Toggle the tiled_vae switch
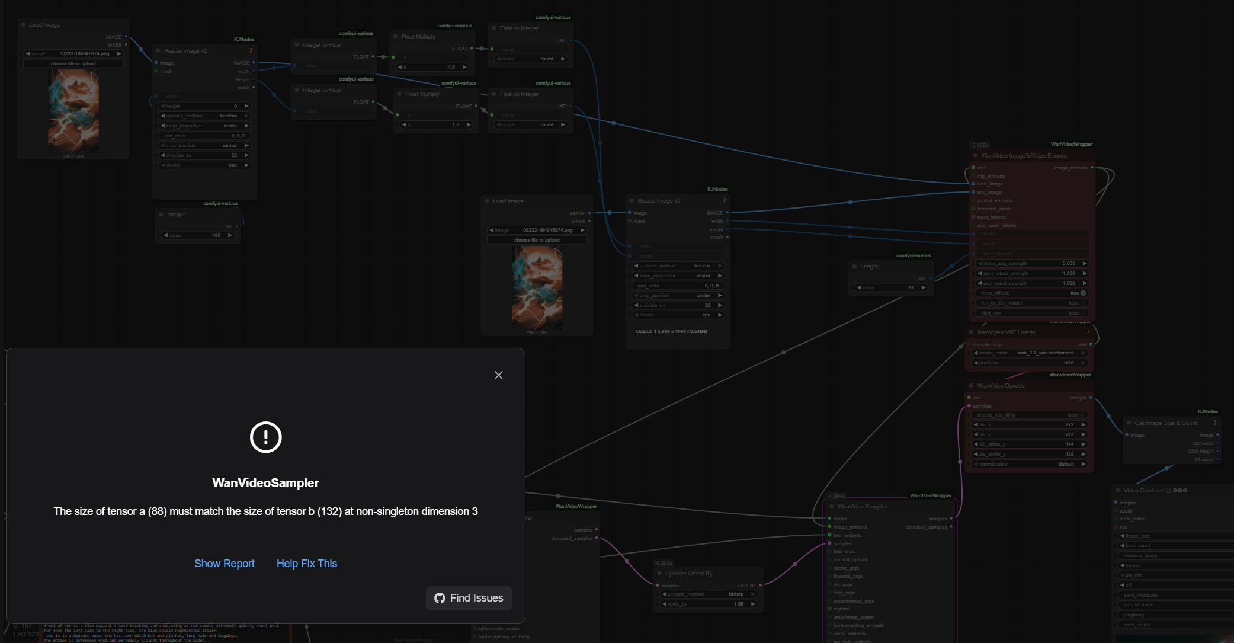The width and height of the screenshot is (1234, 643). click(x=1083, y=313)
